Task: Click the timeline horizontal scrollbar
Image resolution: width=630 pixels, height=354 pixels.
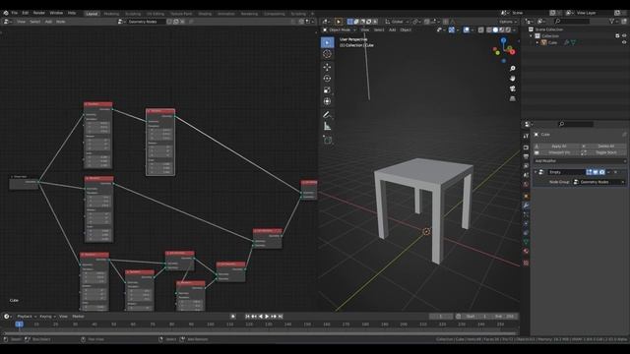Action: [x=260, y=333]
